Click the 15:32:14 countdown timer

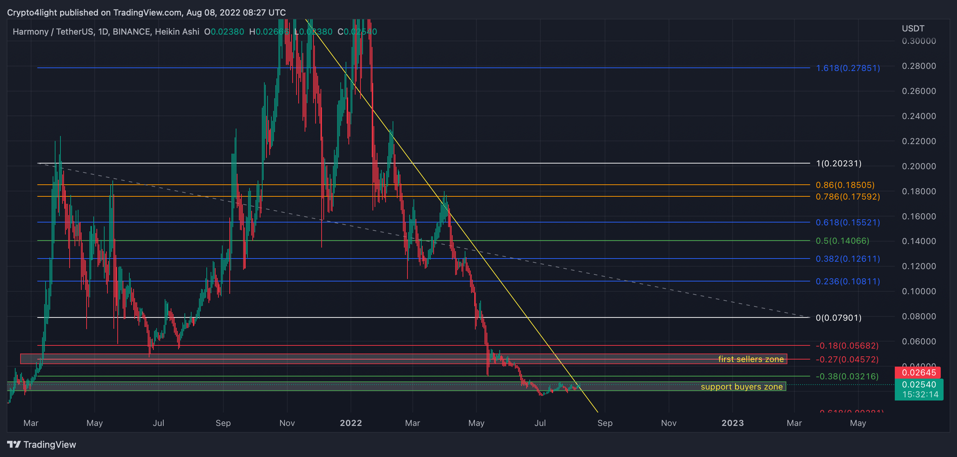[x=920, y=394]
